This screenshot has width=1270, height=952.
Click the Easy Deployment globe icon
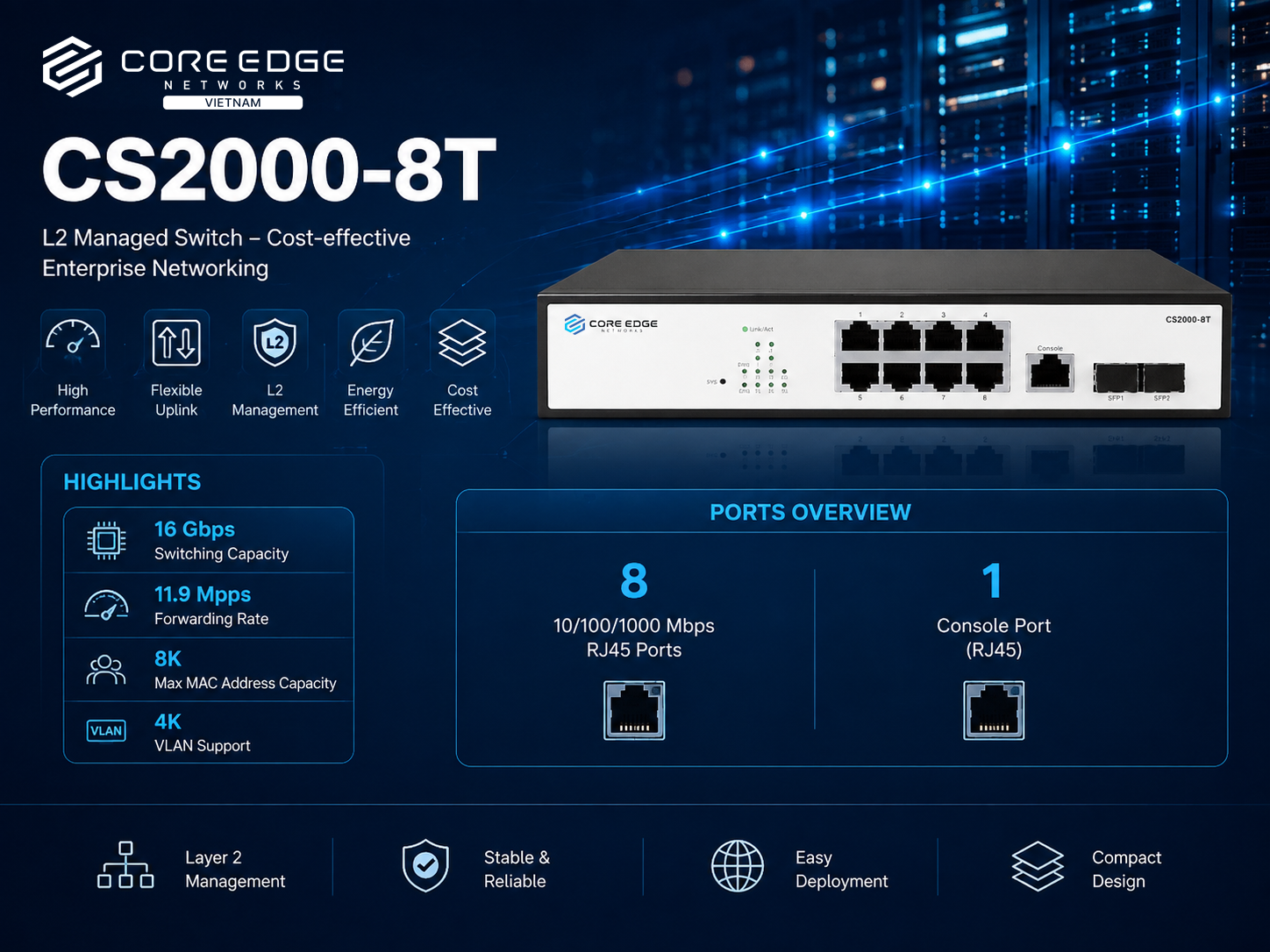tap(738, 866)
